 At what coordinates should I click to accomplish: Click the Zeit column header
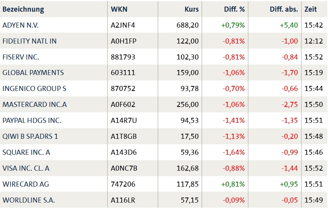[x=311, y=9]
